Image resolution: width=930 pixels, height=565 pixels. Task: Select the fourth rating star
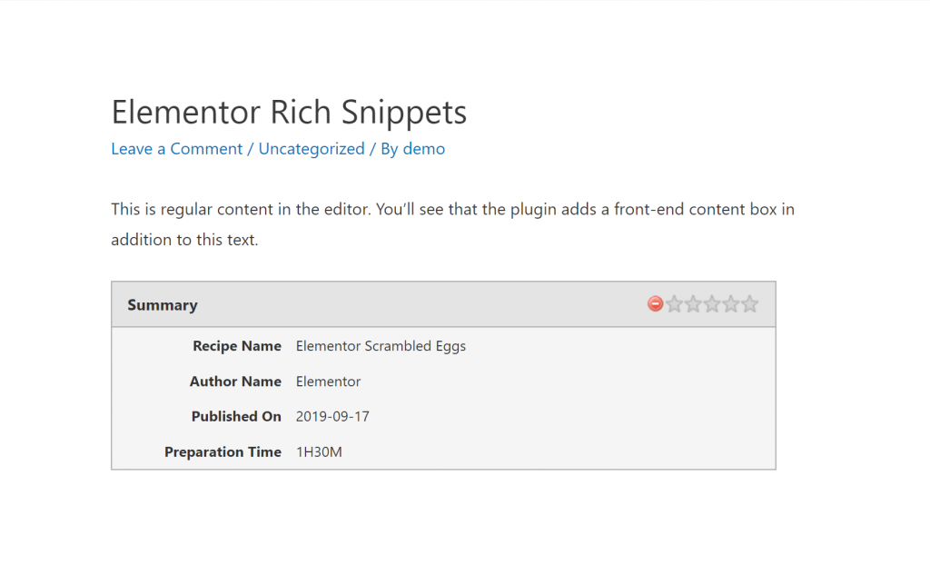click(x=731, y=304)
